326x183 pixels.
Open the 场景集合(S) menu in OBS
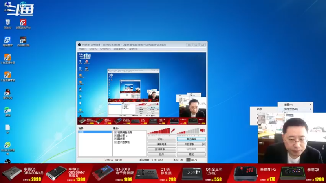(x=120, y=49)
